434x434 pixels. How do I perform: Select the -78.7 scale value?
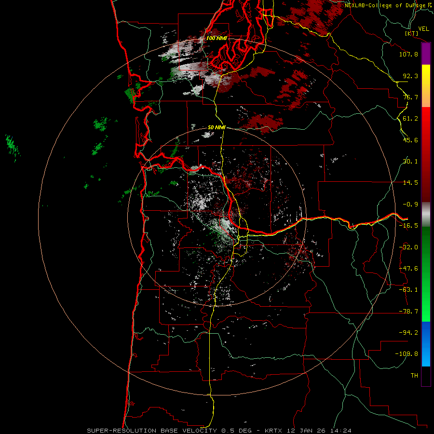tap(408, 312)
